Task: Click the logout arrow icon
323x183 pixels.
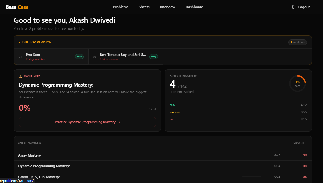Action: pos(294,7)
